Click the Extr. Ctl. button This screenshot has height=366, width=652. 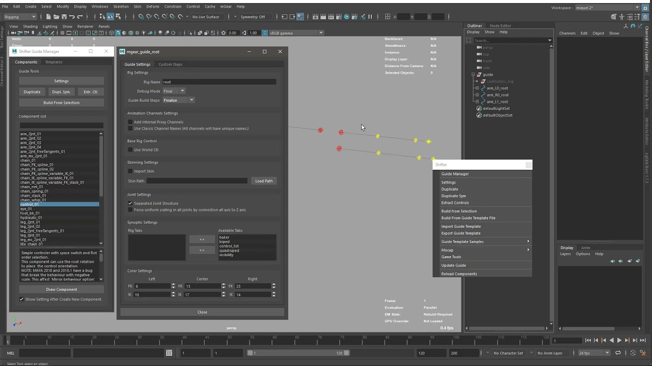click(91, 92)
